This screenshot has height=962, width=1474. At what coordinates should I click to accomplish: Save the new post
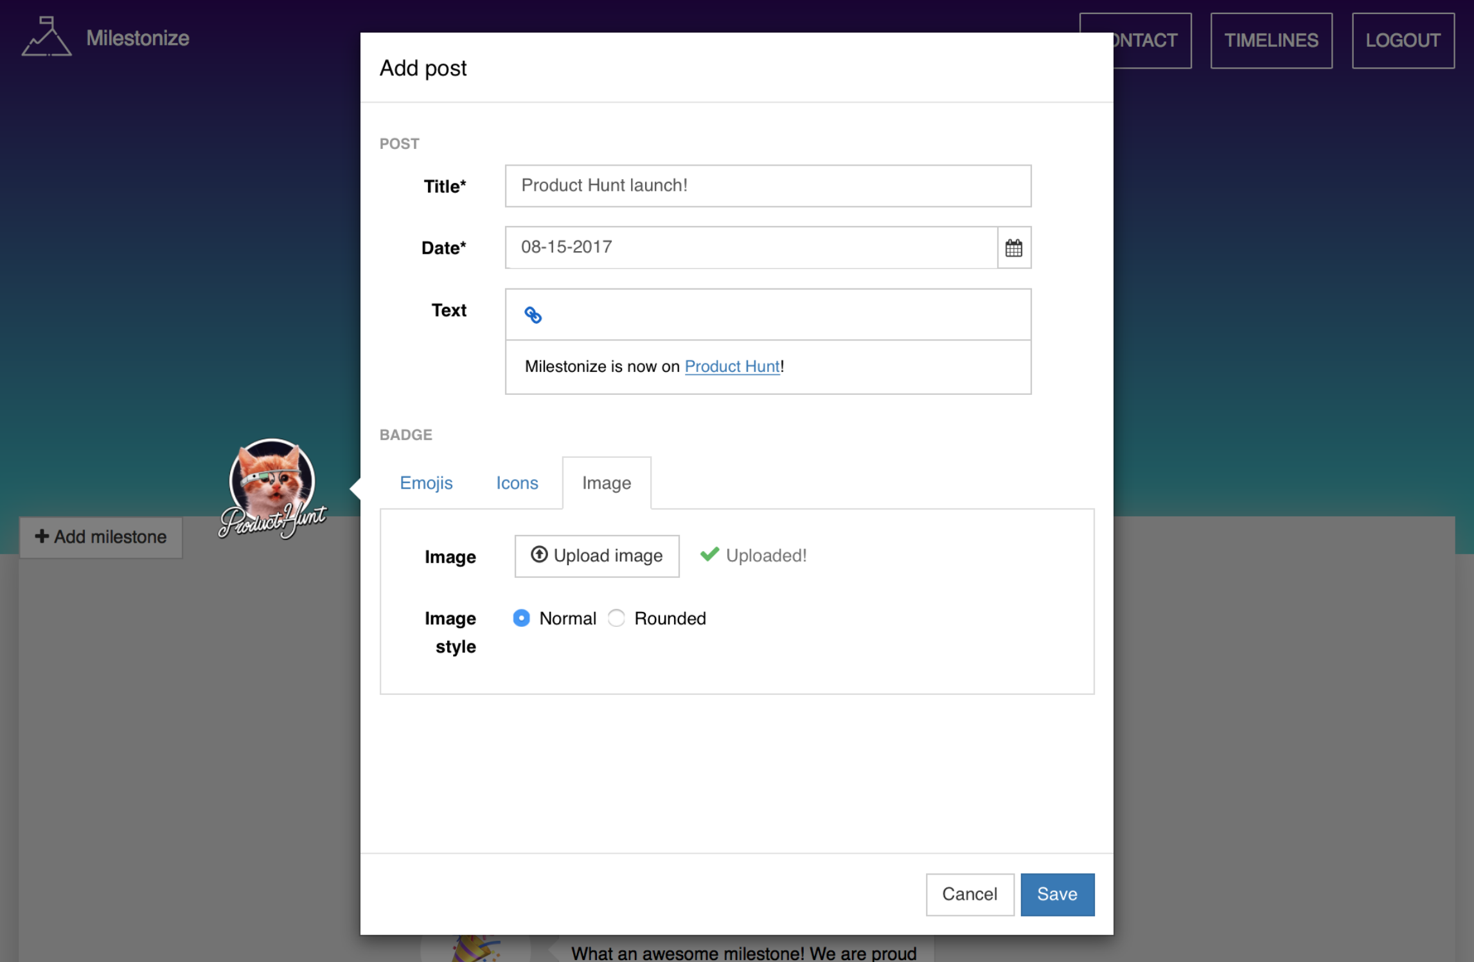tap(1056, 894)
